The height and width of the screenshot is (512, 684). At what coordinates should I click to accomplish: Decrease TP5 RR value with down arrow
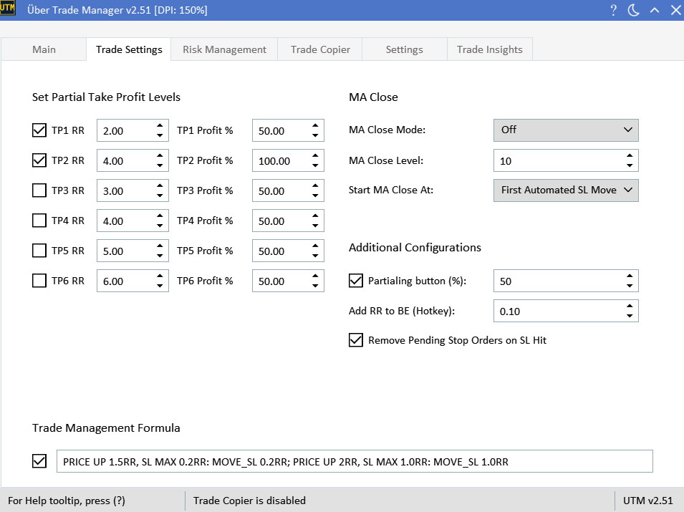pyautogui.click(x=160, y=256)
